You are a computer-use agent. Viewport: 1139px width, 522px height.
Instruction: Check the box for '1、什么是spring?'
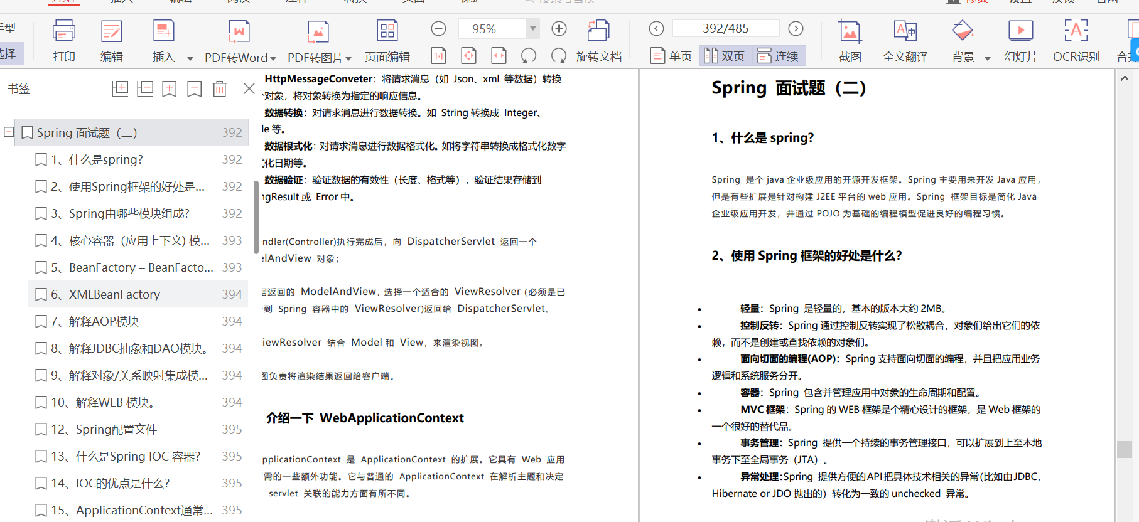coord(41,160)
